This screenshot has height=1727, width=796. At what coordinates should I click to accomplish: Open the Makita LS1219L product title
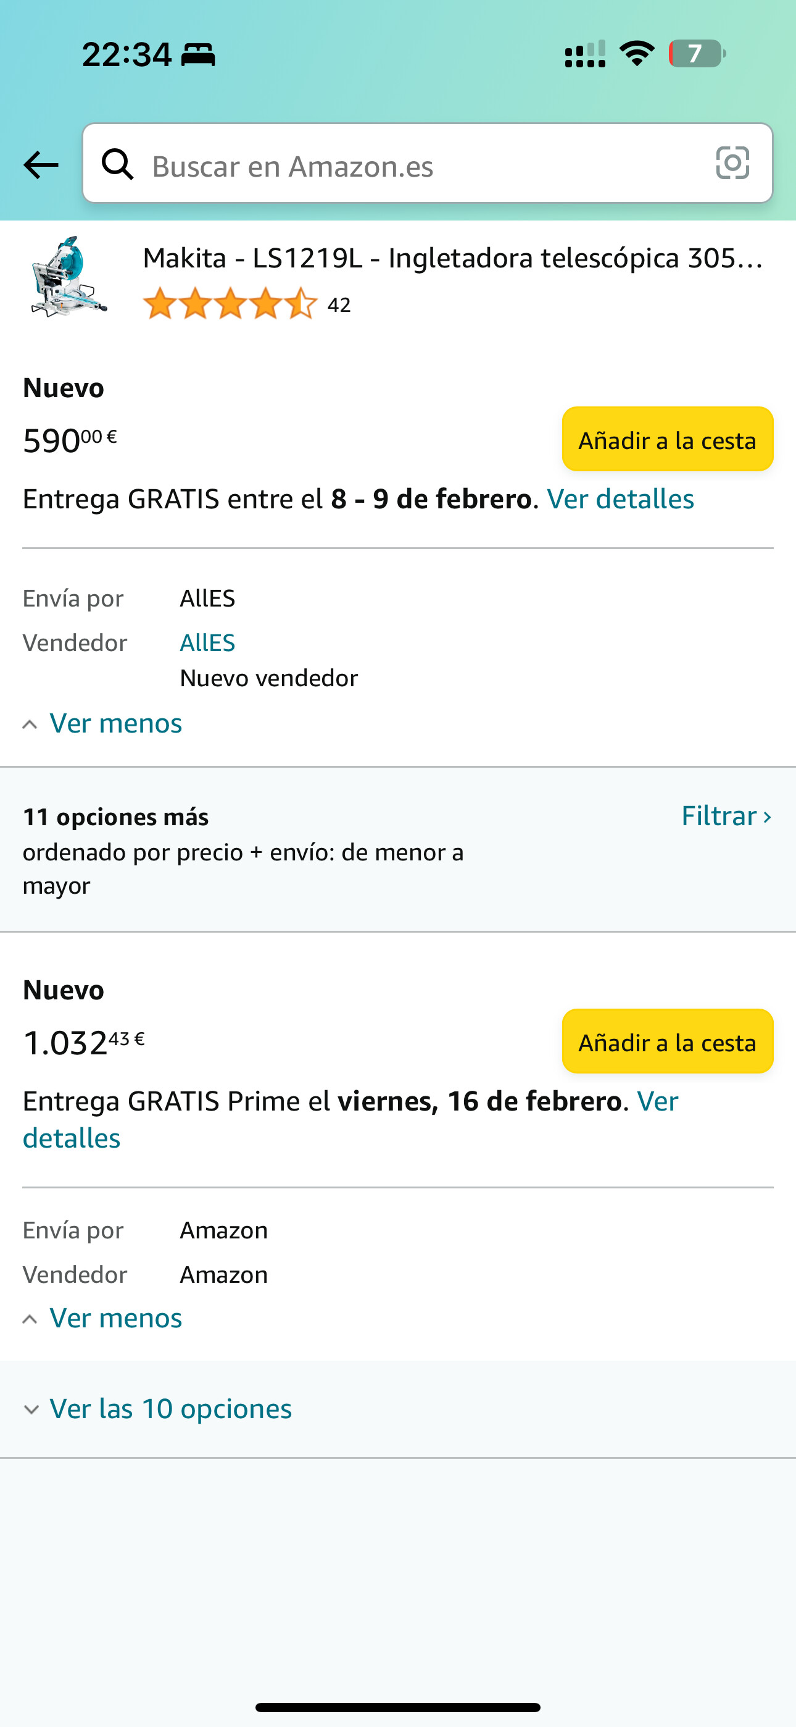coord(452,258)
